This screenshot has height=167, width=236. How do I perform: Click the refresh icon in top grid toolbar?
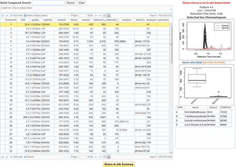pos(7,15)
